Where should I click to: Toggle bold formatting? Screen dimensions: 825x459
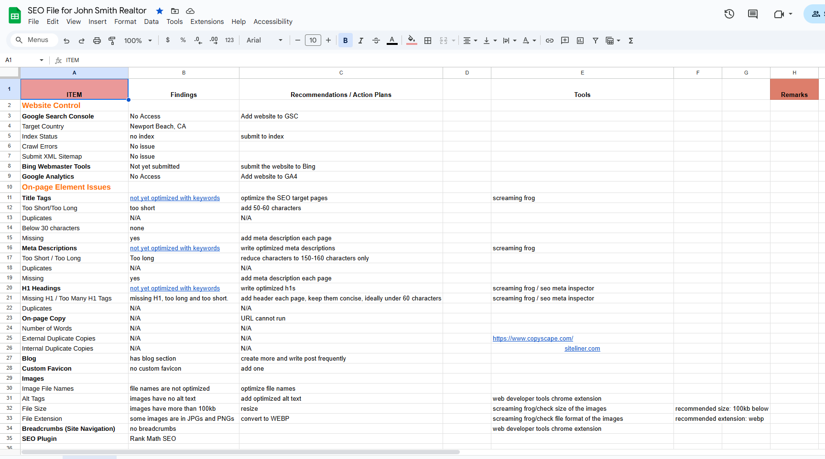[x=345, y=41]
